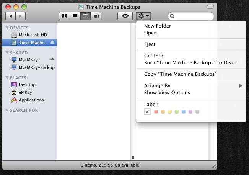
Task: Click the Time Machine drive icon in the sidebar
Action: (x=14, y=43)
